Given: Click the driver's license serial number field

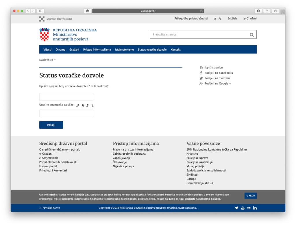Looking at the screenshot, I should (66, 97).
